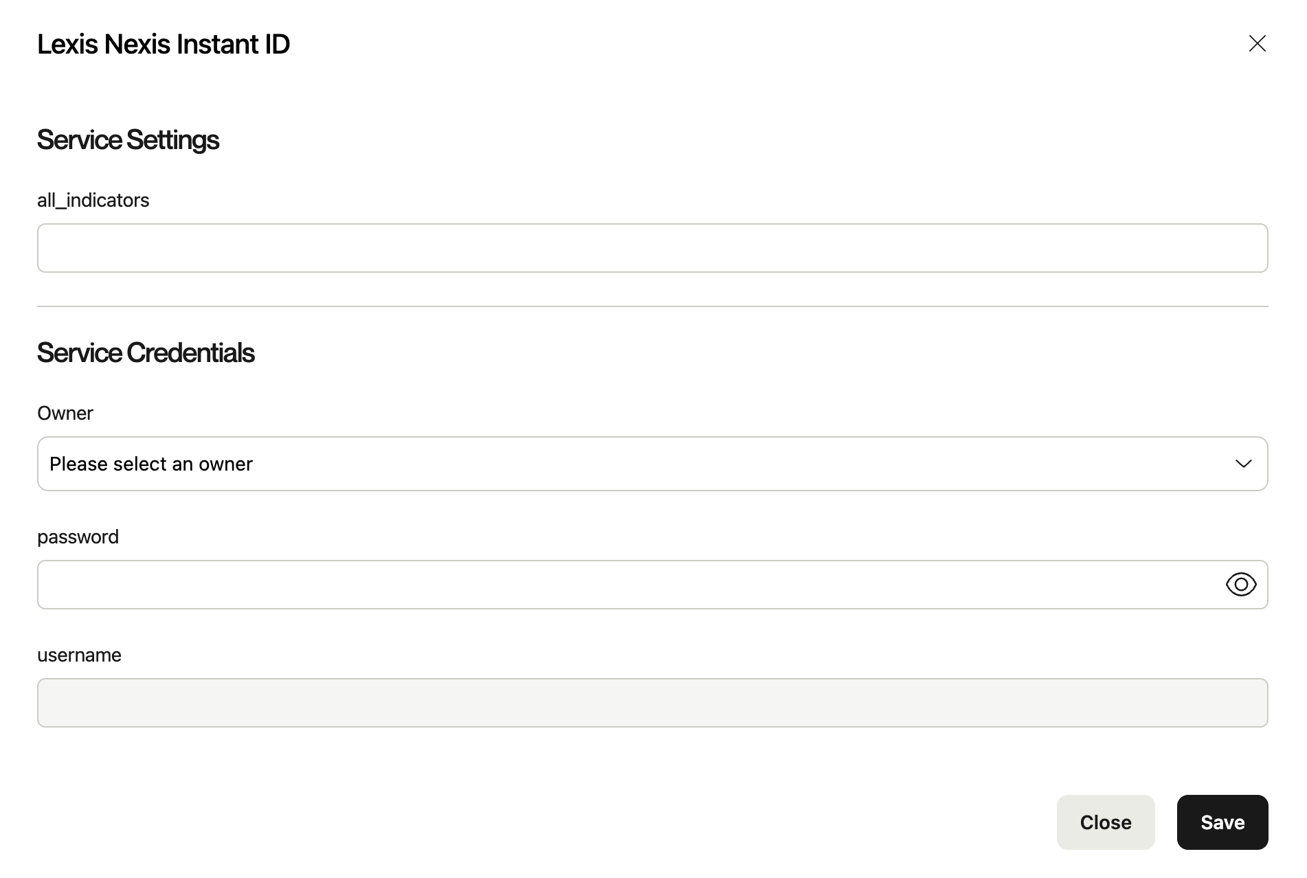Click the 'Owner' field label
The height and width of the screenshot is (878, 1307).
coord(65,413)
